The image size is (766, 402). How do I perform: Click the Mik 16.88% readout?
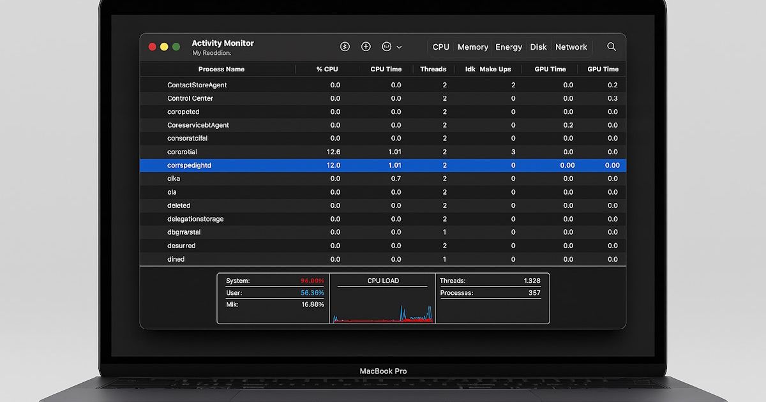pyautogui.click(x=313, y=304)
